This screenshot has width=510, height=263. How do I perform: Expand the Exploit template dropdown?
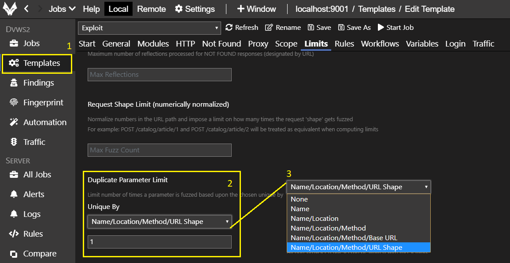(x=149, y=28)
